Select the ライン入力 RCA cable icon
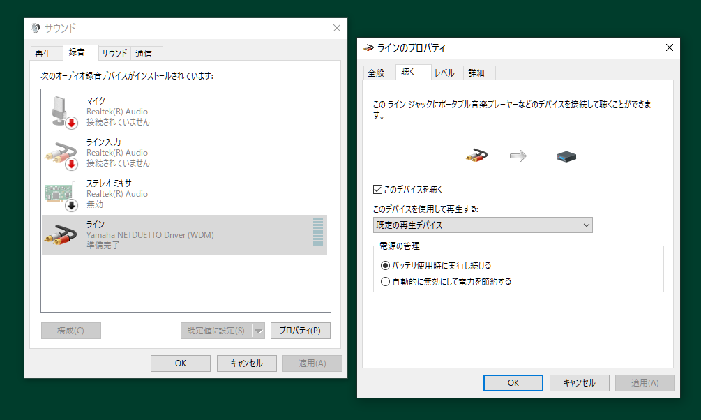The width and height of the screenshot is (701, 420). click(x=61, y=155)
